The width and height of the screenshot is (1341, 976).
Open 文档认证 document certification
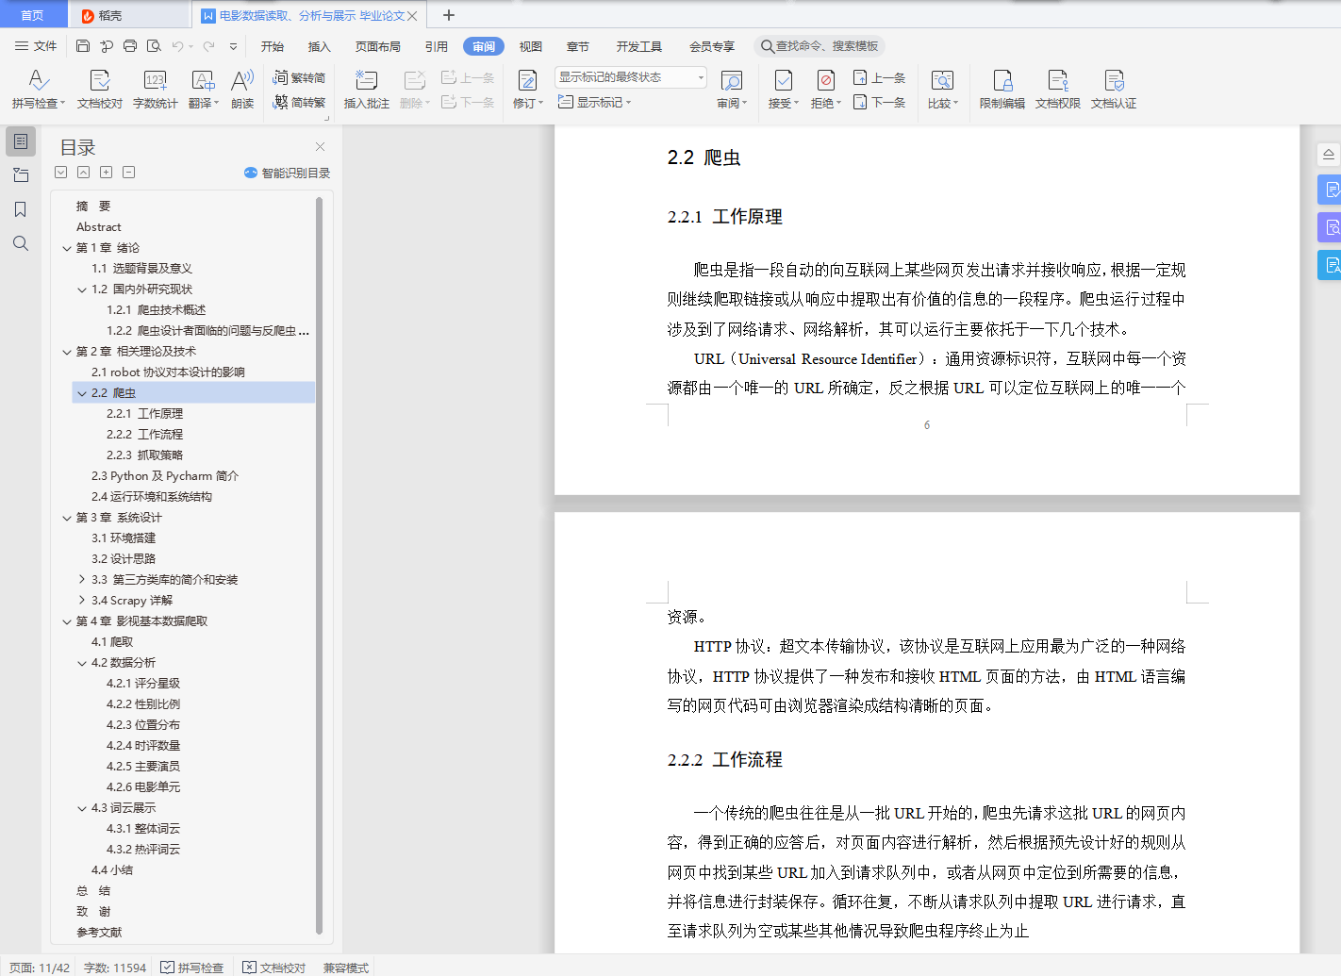point(1114,90)
